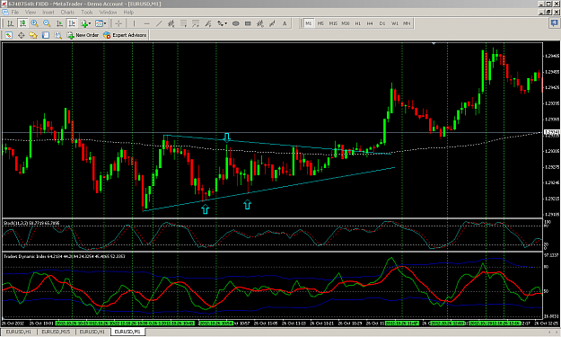This screenshot has height=337, width=561.
Task: Zoom out of the chart
Action: pos(47,23)
